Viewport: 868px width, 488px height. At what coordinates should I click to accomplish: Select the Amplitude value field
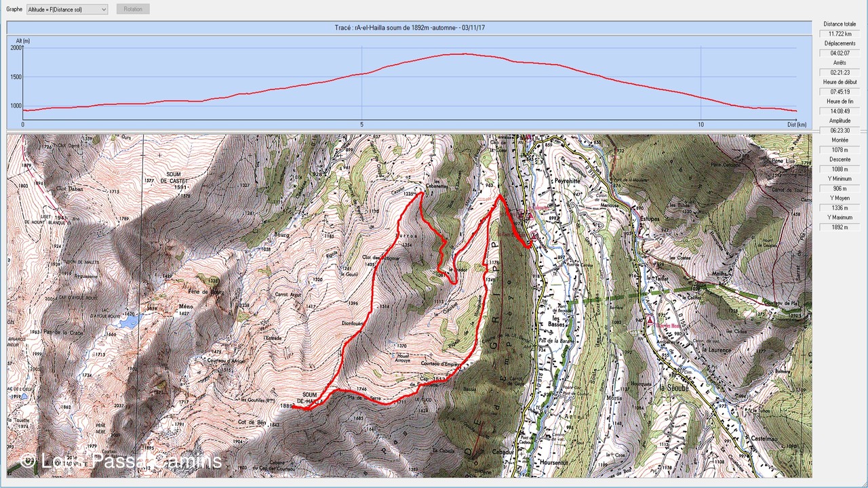pyautogui.click(x=840, y=130)
